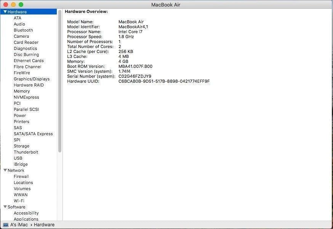This screenshot has width=333, height=229.
Task: Select Firewall in the Network section
Action: tap(21, 176)
